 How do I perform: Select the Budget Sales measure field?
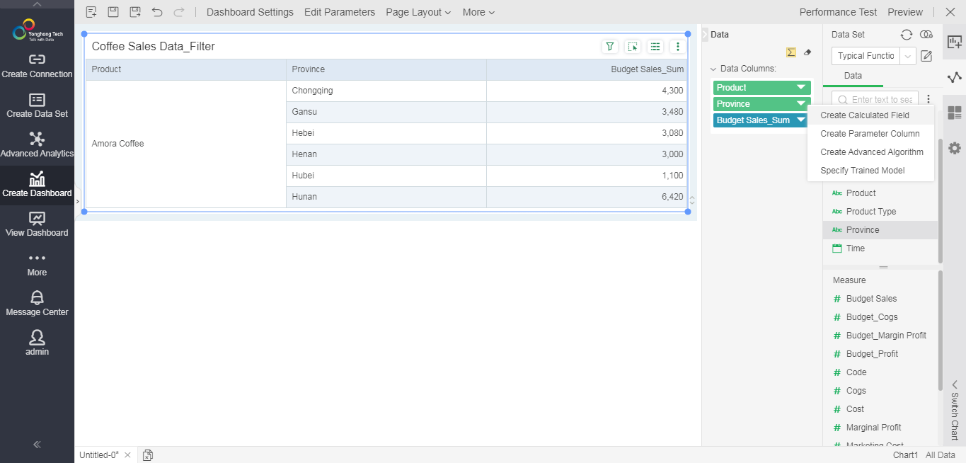[871, 299]
